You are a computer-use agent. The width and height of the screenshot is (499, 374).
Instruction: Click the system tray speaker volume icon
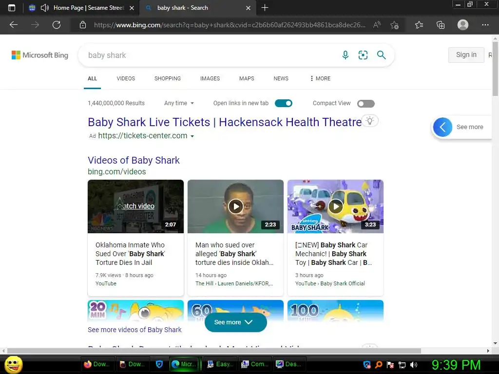pos(414,365)
